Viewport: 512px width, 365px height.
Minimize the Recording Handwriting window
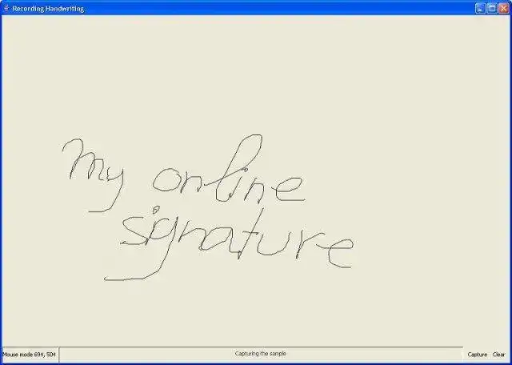[480, 9]
